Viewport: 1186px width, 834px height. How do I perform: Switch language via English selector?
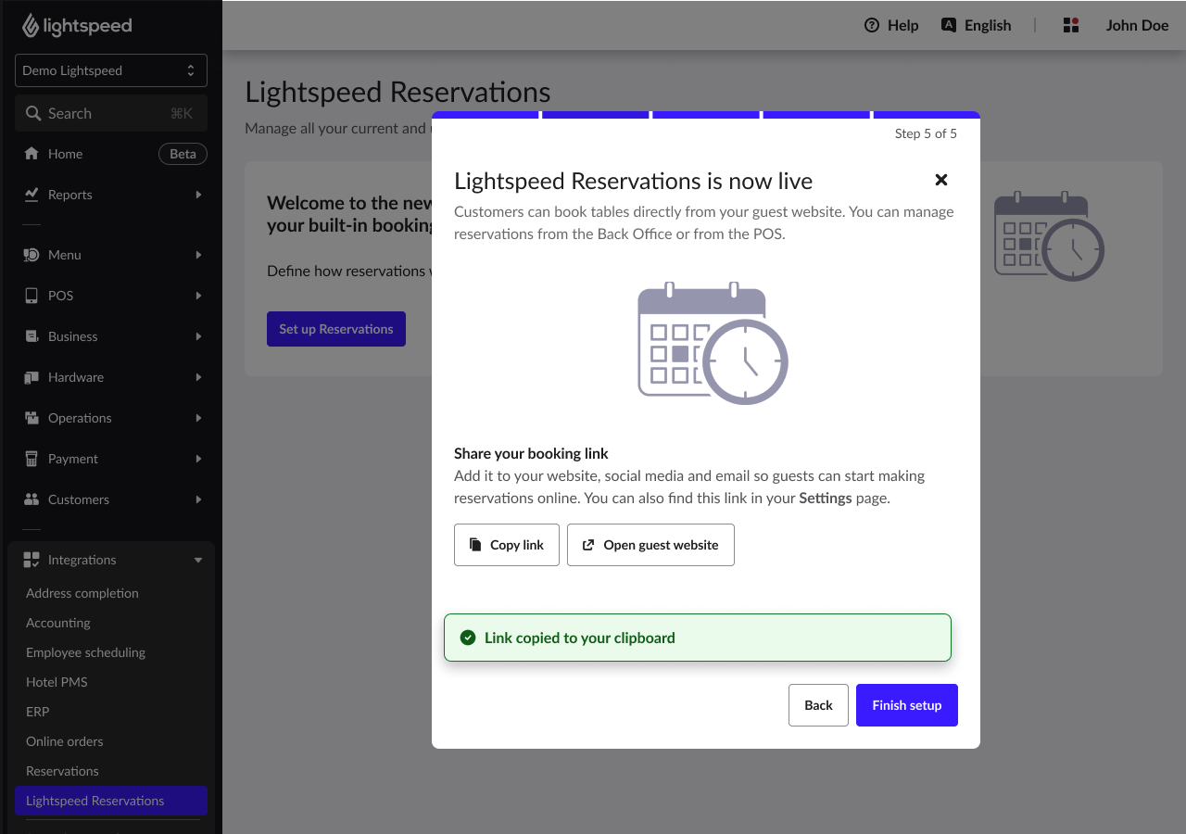click(976, 25)
